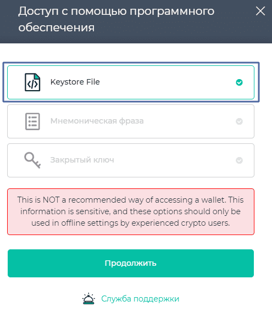The image size is (272, 318).
Task: Click the support bell icon
Action: point(88,299)
